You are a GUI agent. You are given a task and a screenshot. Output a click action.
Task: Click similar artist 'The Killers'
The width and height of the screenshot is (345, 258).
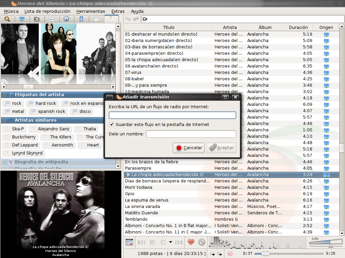point(57,137)
